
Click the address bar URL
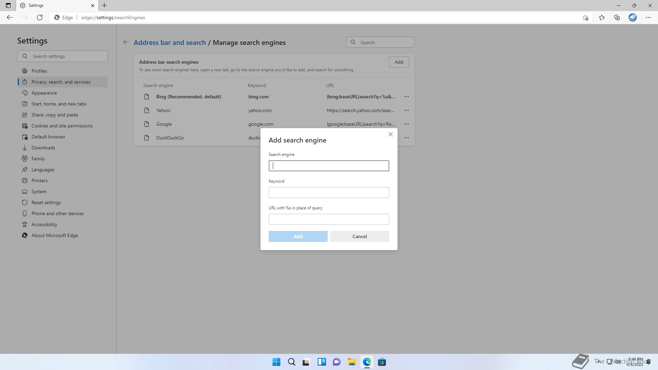113,17
